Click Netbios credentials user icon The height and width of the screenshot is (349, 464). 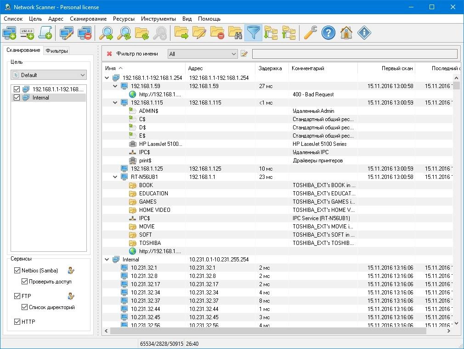[x=71, y=271]
